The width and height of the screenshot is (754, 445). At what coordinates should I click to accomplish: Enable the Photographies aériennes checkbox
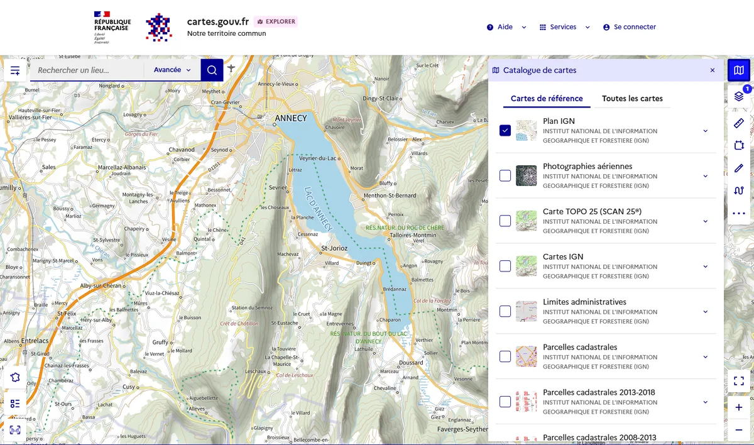(505, 176)
